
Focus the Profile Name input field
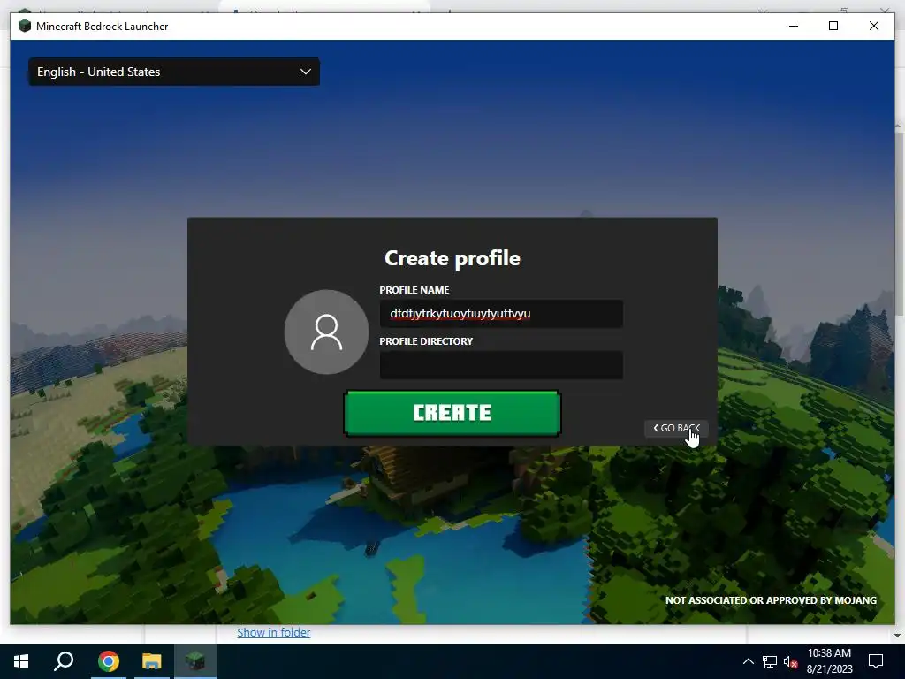(501, 314)
